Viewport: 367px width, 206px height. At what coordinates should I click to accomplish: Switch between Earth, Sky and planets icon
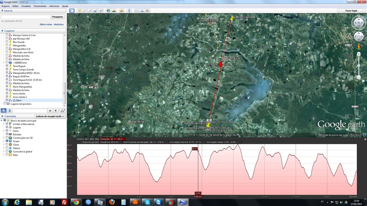(x=122, y=11)
